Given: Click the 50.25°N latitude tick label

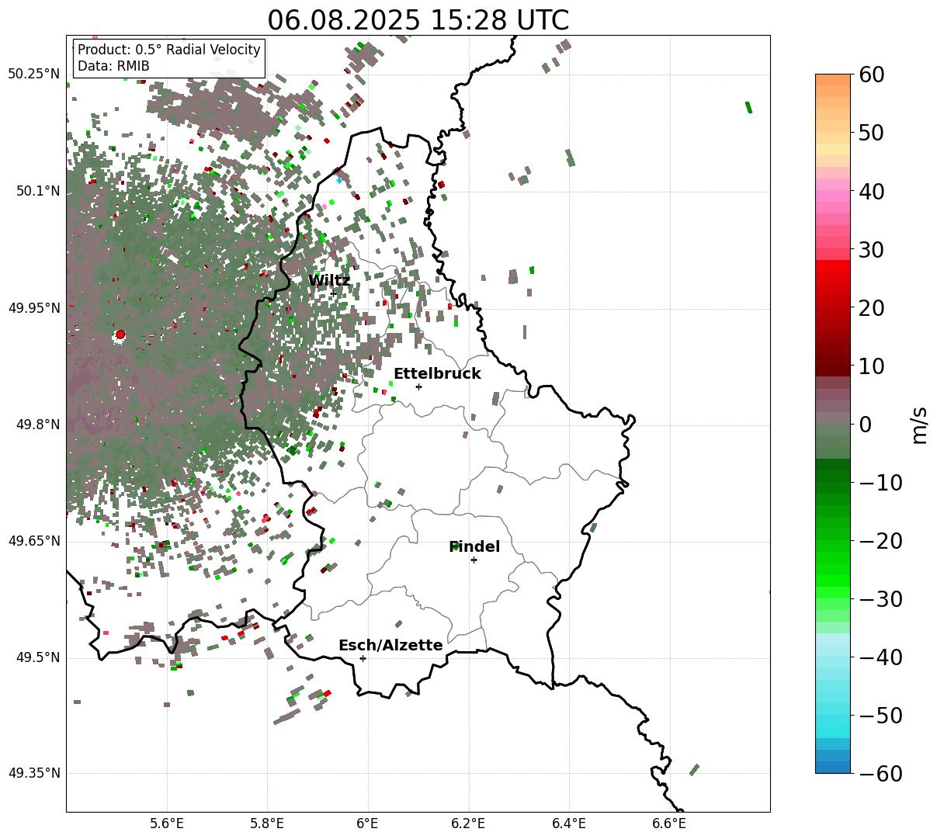Looking at the screenshot, I should (33, 74).
